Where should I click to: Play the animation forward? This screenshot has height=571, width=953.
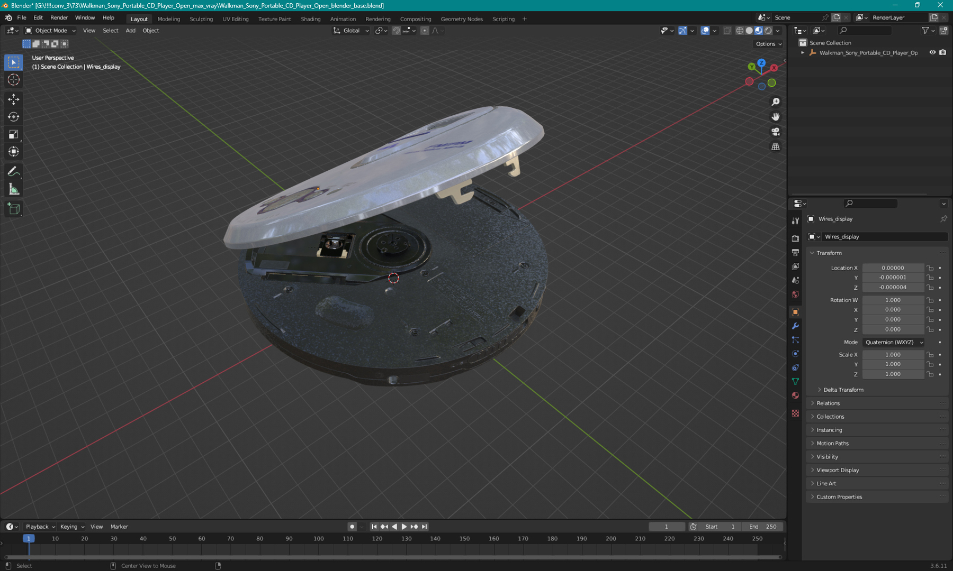click(404, 527)
